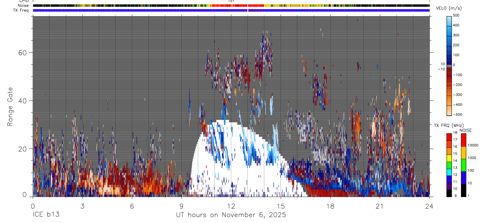Click the 'NOISE' legend title
Image resolution: width=483 pixels, height=223 pixels.
pos(466,130)
